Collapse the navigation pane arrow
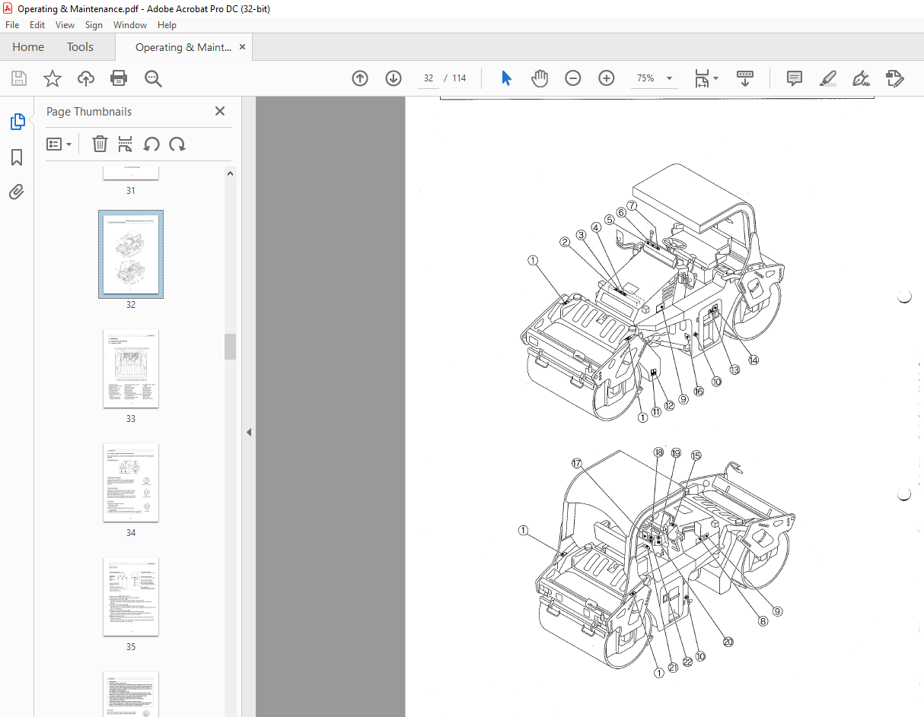924x717 pixels. pyautogui.click(x=248, y=432)
